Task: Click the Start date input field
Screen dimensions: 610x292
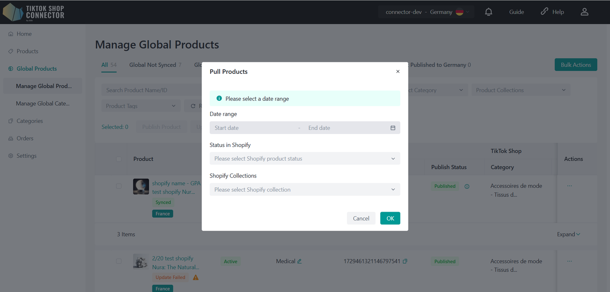Action: pyautogui.click(x=253, y=128)
